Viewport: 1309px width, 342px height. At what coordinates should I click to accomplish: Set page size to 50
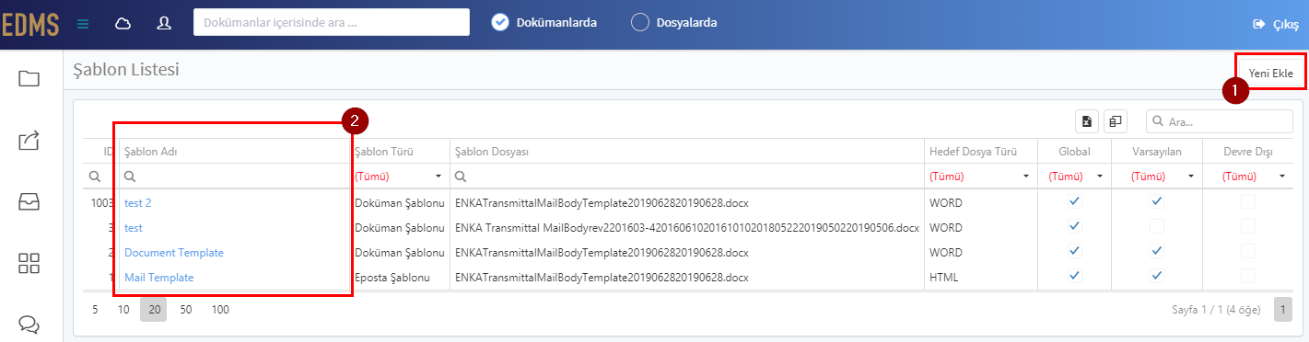tap(186, 310)
